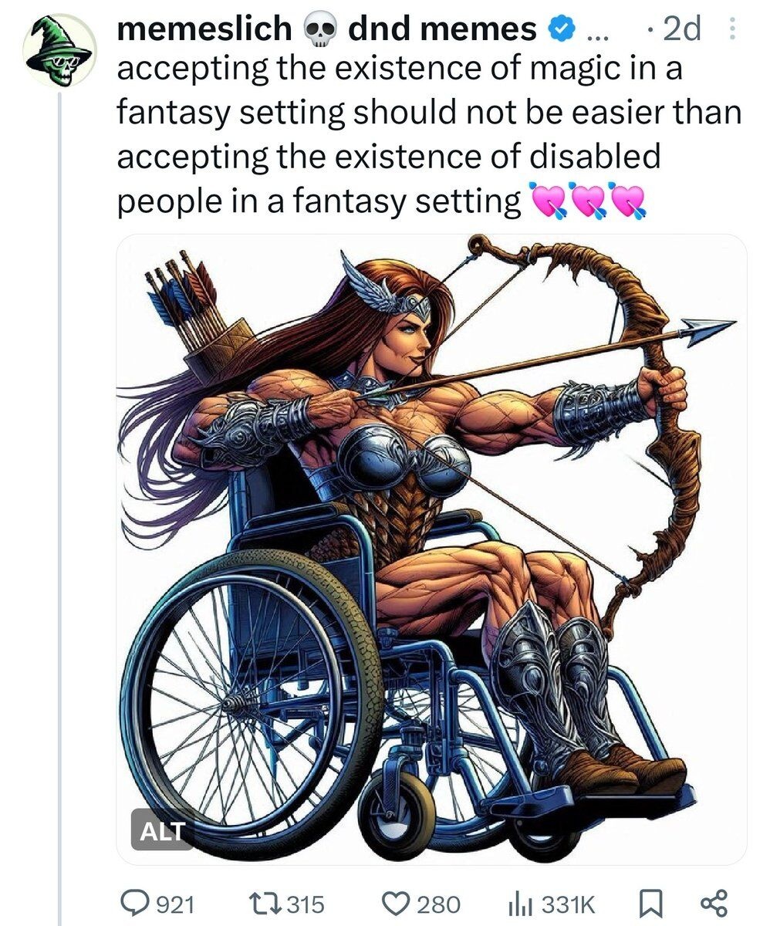Open memeslich dnd memes profile name
The width and height of the screenshot is (770, 926).
pyautogui.click(x=328, y=29)
